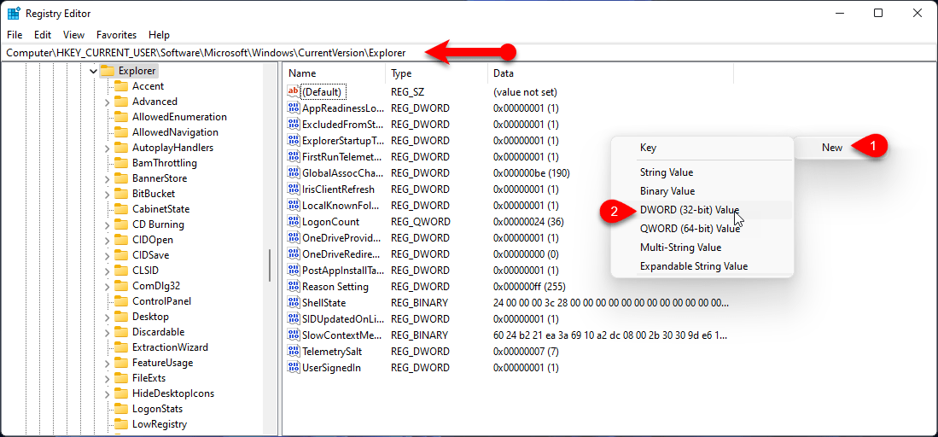This screenshot has width=938, height=437.
Task: Expand the ComDlg32 key
Action: pos(107,286)
